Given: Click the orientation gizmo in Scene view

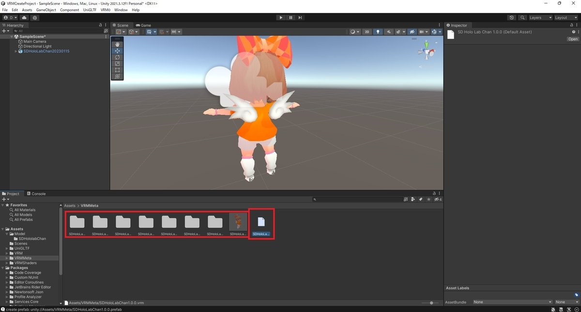Looking at the screenshot, I should pos(427,50).
